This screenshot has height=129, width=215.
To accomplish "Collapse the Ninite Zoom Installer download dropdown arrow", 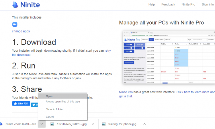I will (42, 124).
